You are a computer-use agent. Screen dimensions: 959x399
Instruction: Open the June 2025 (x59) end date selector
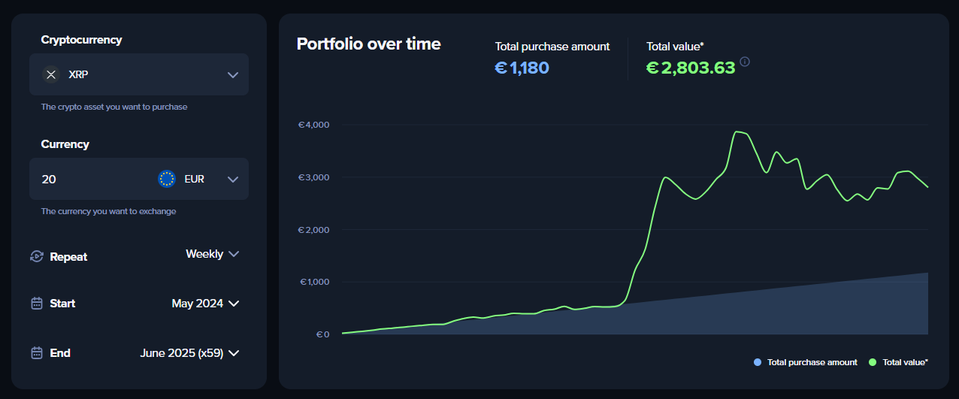[189, 353]
